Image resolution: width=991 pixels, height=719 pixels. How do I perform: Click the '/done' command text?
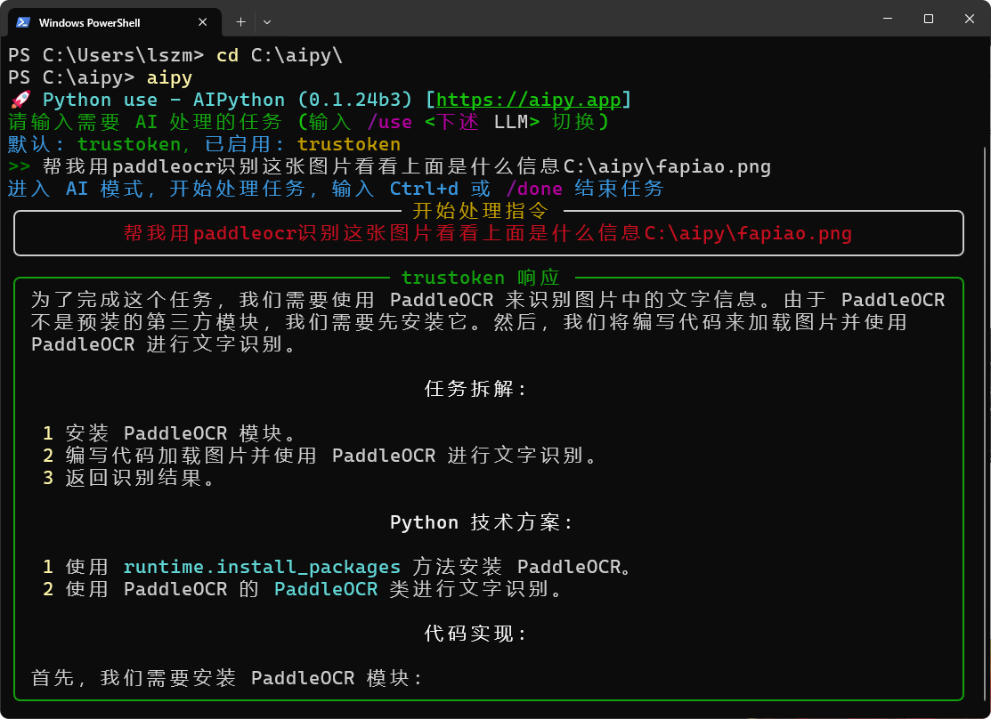tap(533, 189)
